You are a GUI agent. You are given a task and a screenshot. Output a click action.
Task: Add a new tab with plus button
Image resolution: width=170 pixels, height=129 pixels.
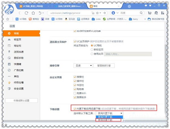coord(129,7)
